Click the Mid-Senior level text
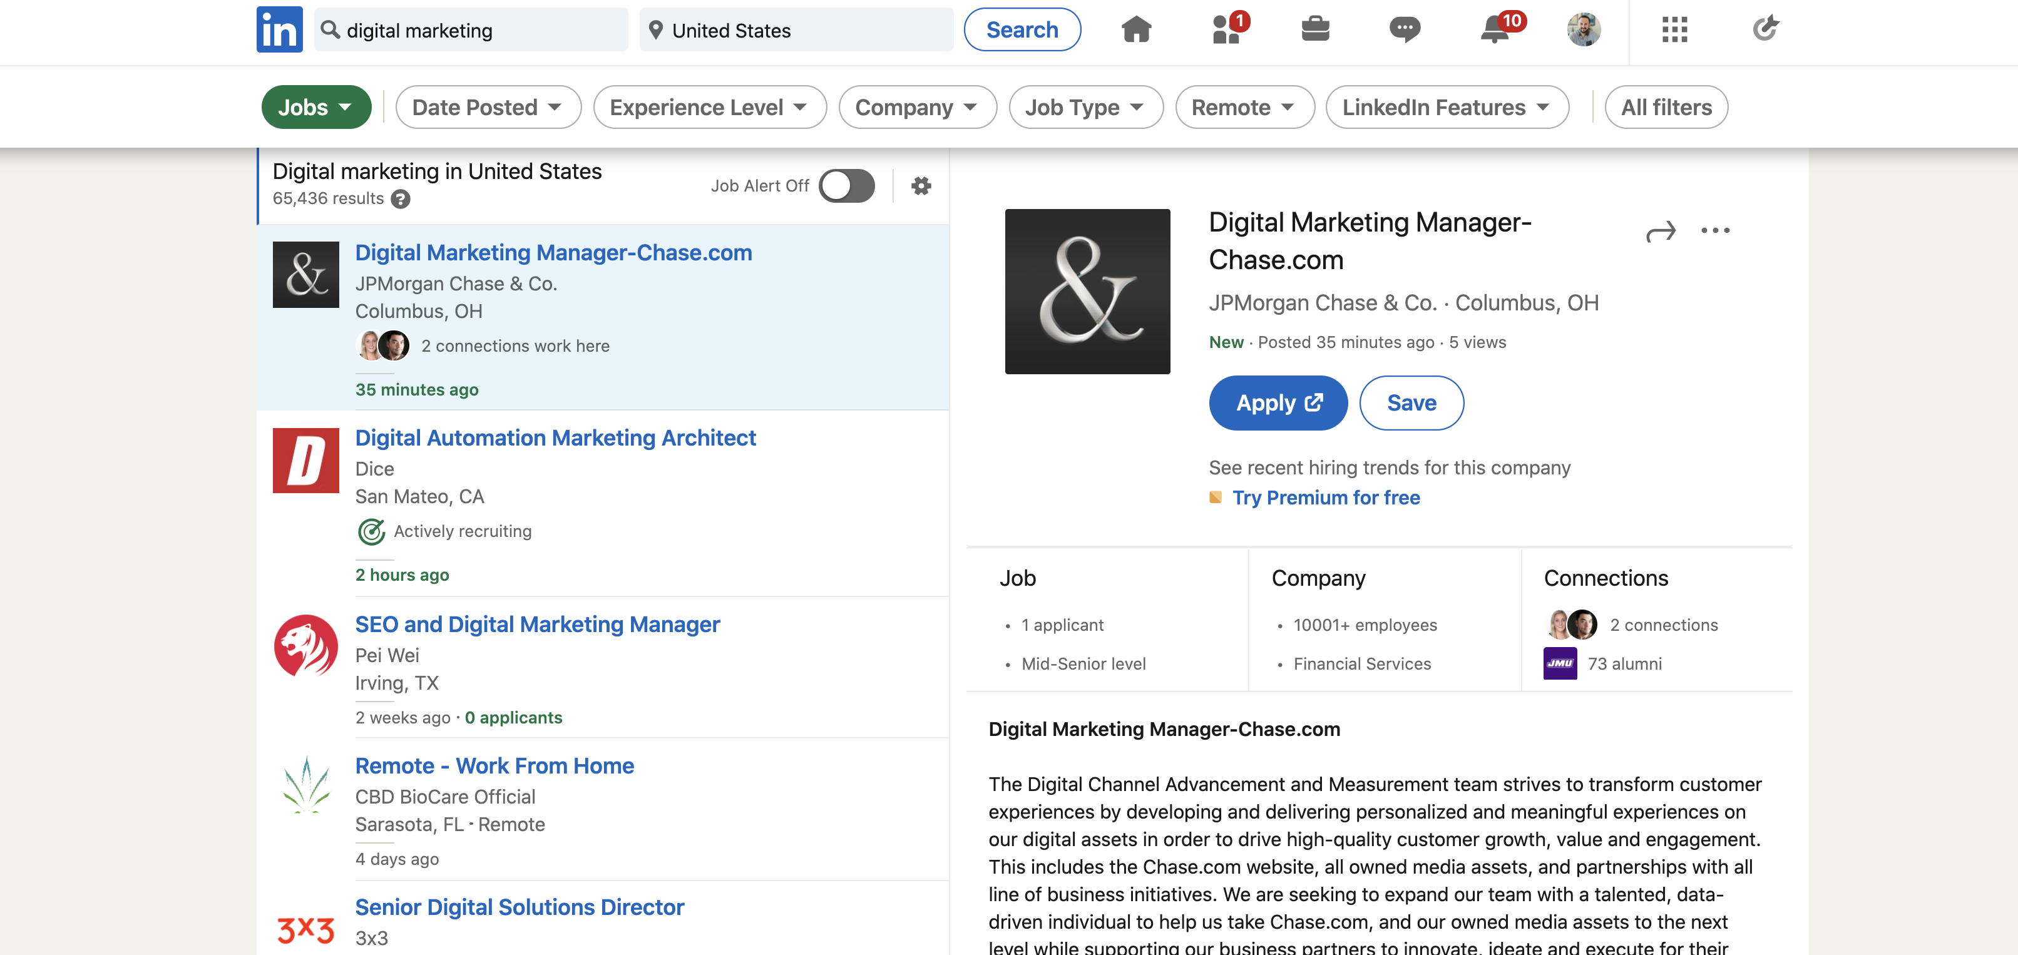 click(x=1083, y=665)
